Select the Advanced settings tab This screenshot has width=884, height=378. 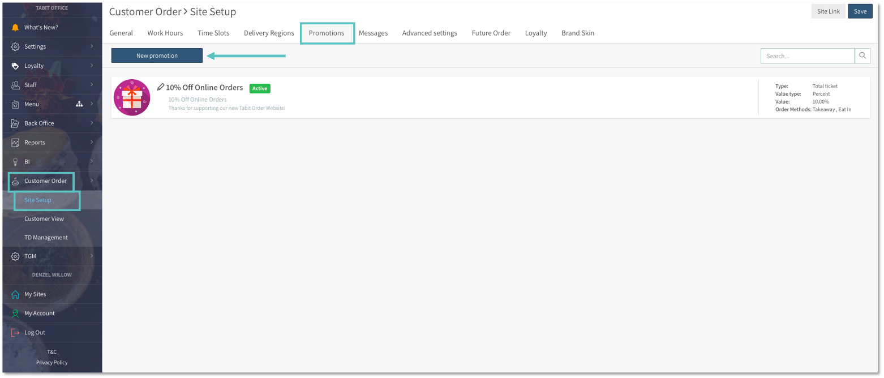coord(430,33)
